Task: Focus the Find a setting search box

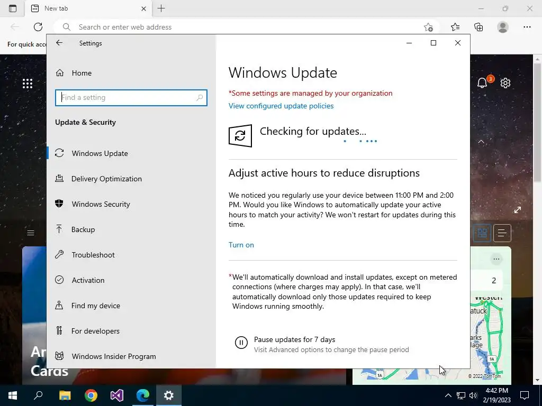Action: [131, 98]
